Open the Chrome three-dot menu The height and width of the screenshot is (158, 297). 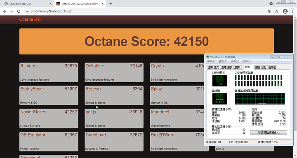tap(292, 12)
